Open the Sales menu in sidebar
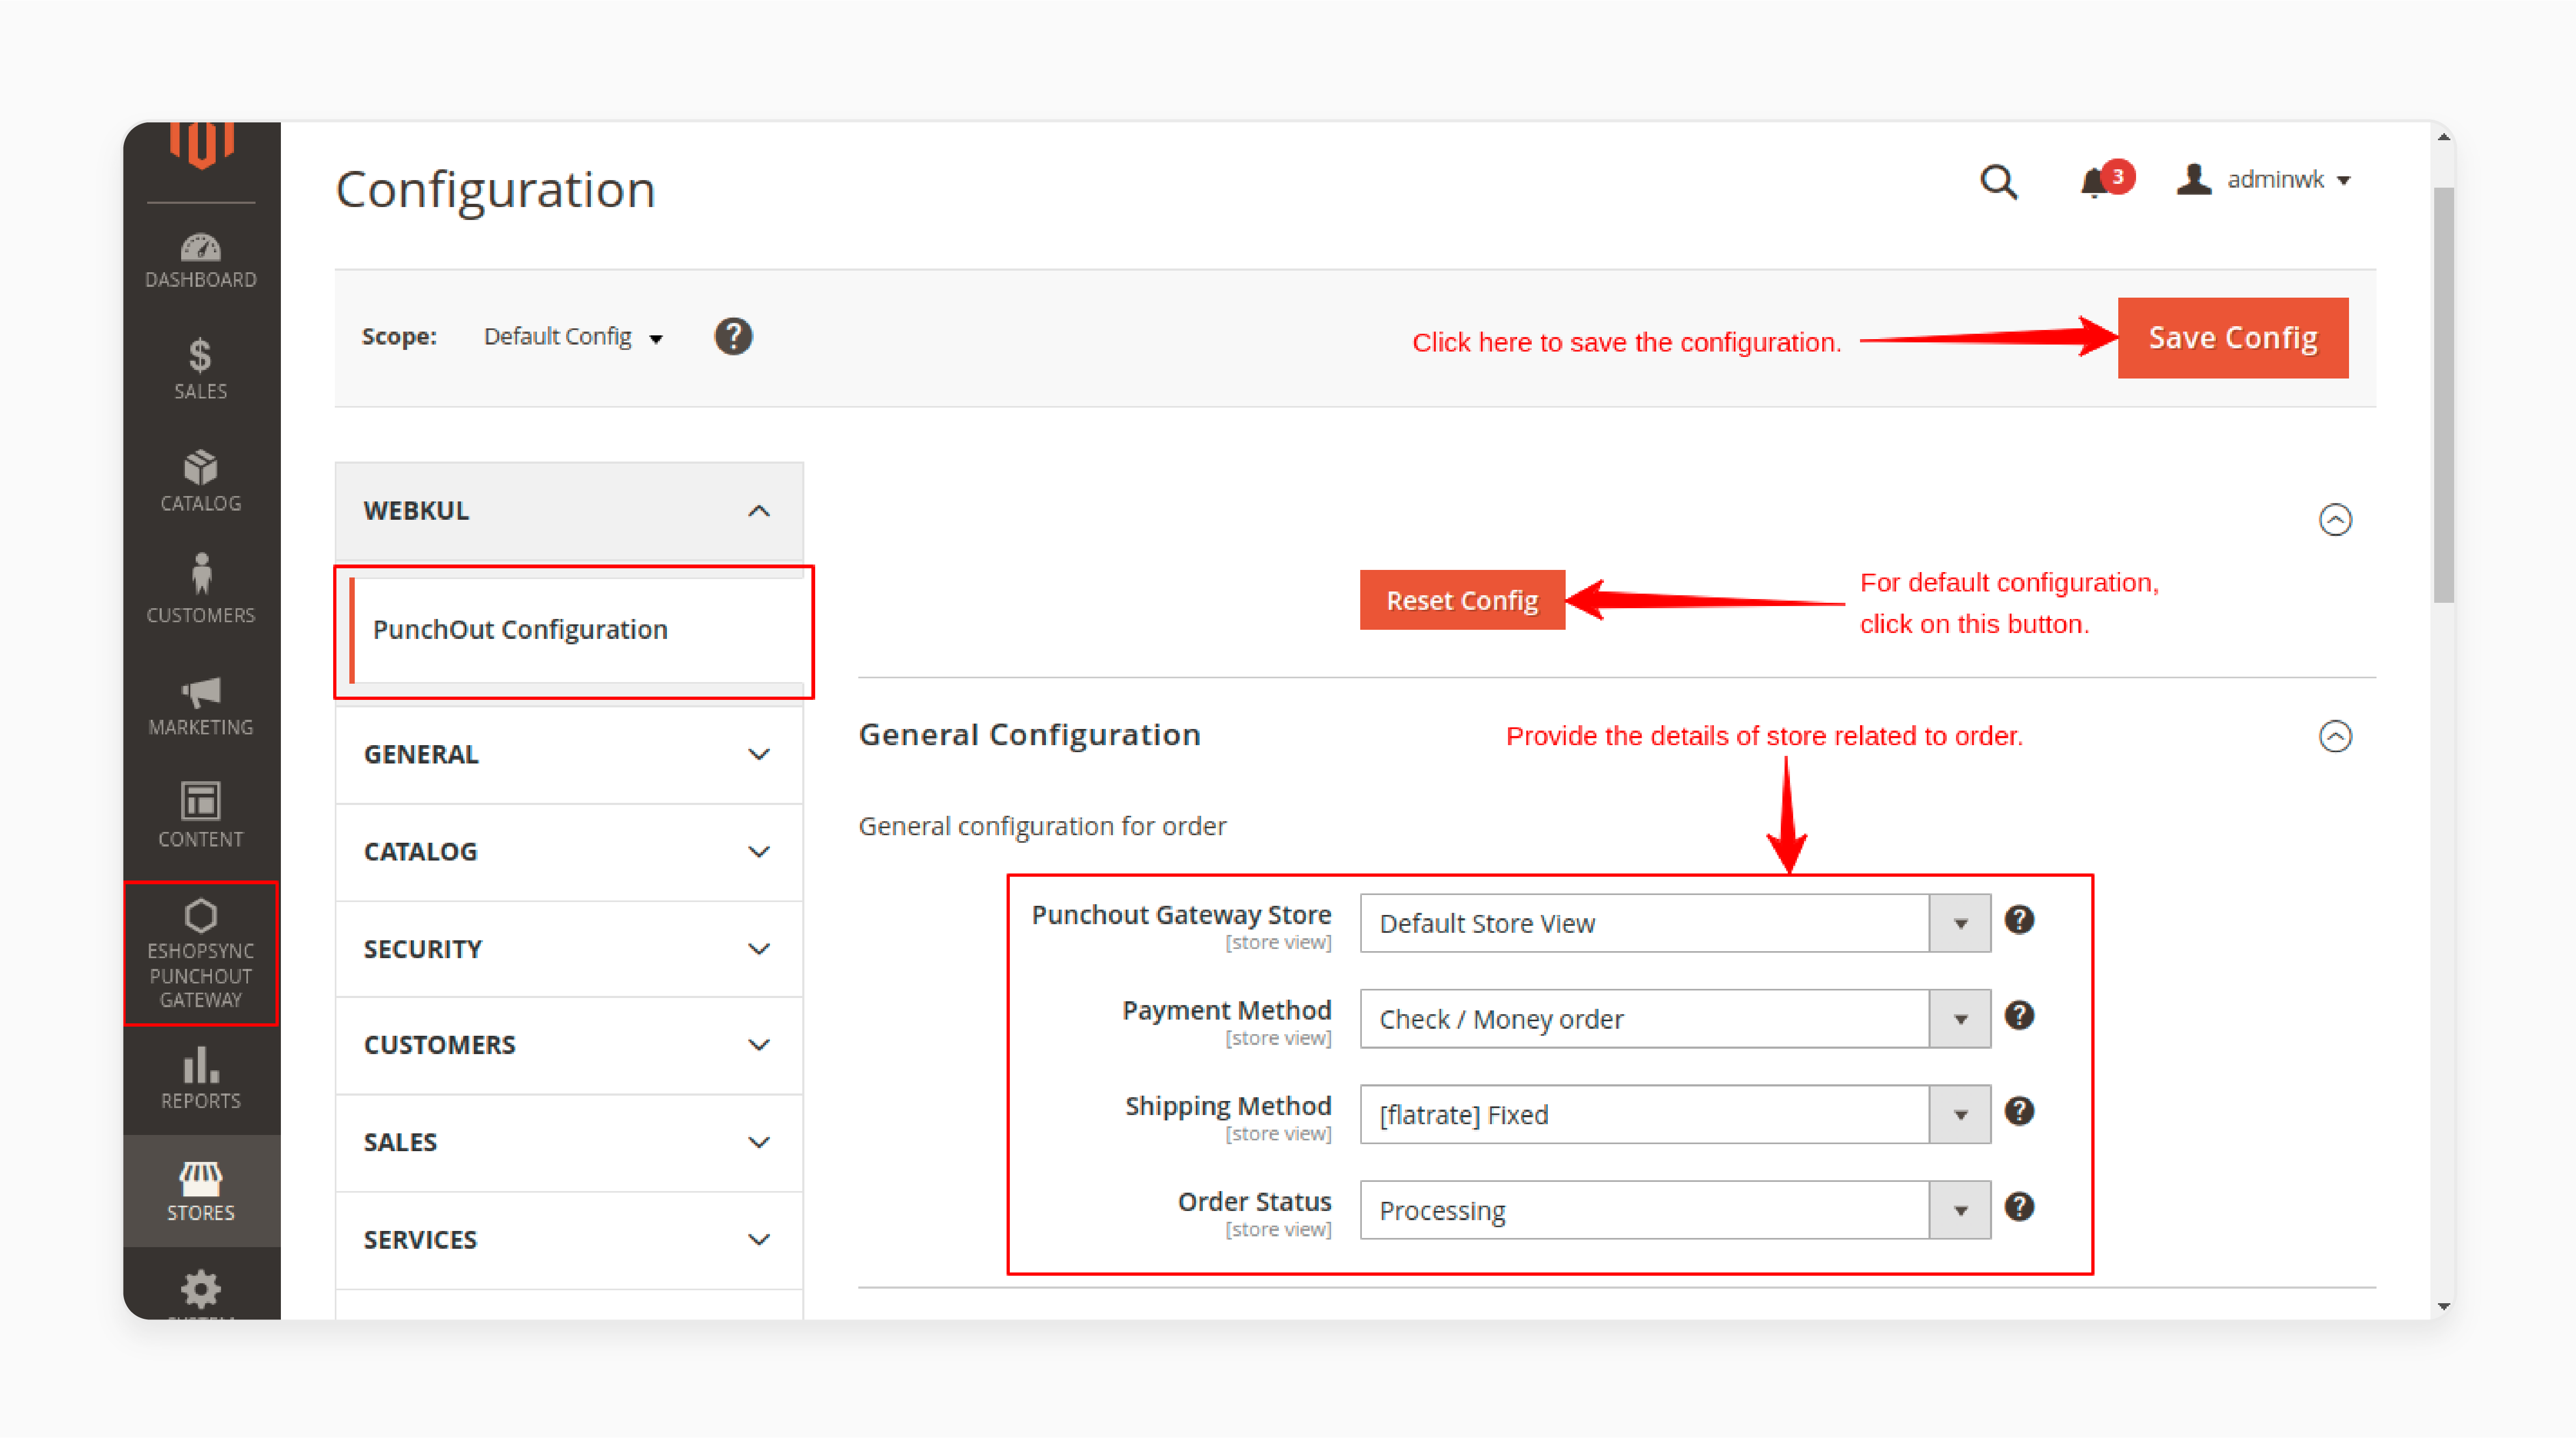Screen dimensions: 2576x1438 (x=201, y=369)
